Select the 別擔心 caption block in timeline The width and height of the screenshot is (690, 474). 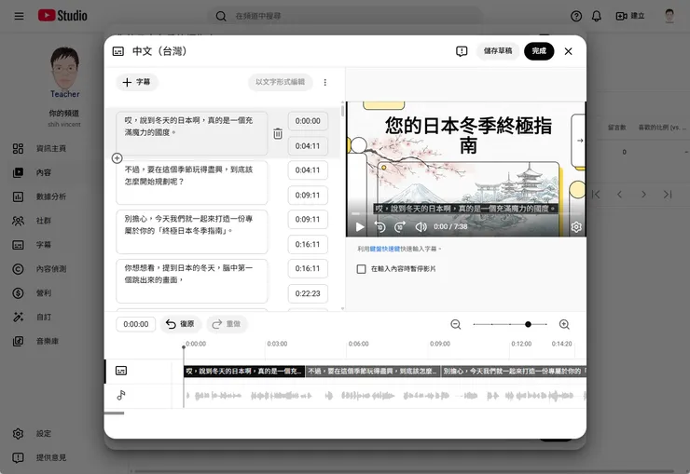(514, 372)
